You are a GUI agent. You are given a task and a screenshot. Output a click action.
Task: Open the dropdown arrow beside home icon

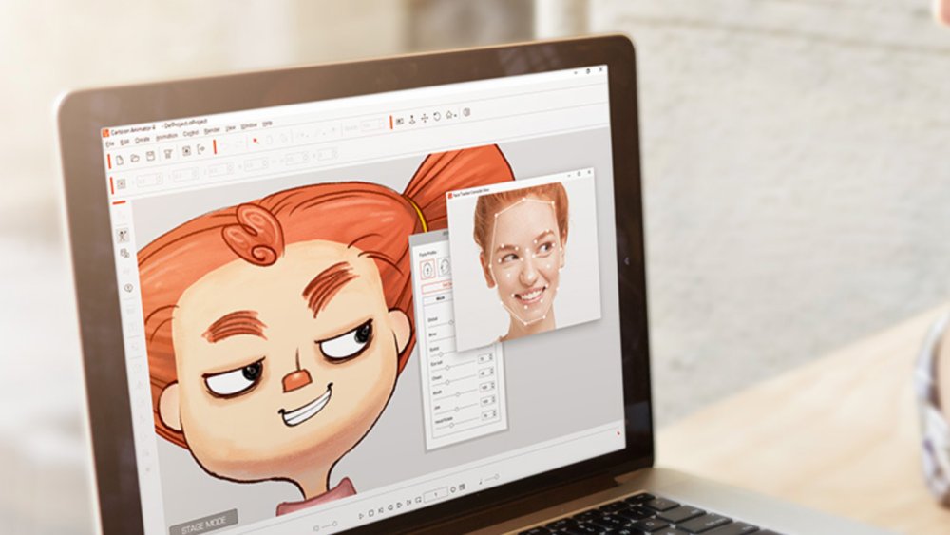456,115
